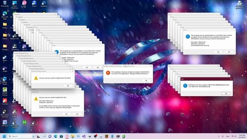Click the exception message text in BackgroundDownload dialog

click(130, 73)
